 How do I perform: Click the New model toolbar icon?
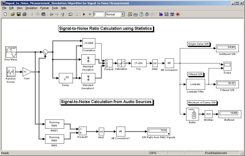pos(5,14)
